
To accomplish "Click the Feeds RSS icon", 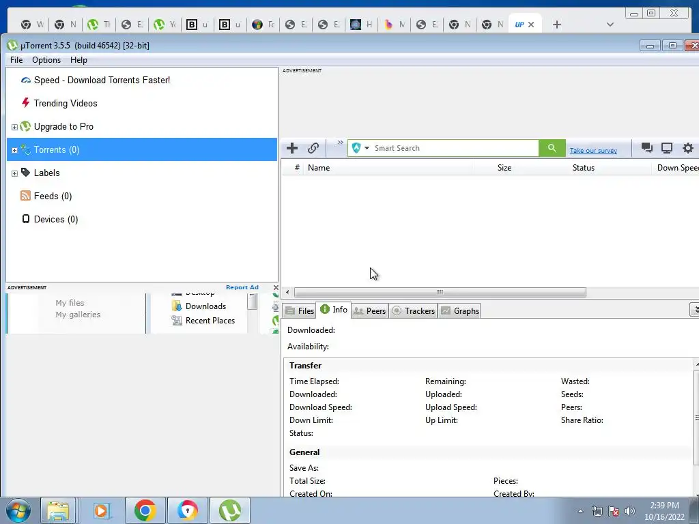I will pos(26,196).
